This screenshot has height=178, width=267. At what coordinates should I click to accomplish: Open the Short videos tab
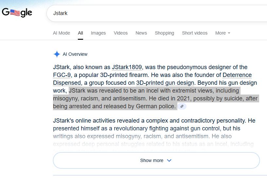point(195,33)
